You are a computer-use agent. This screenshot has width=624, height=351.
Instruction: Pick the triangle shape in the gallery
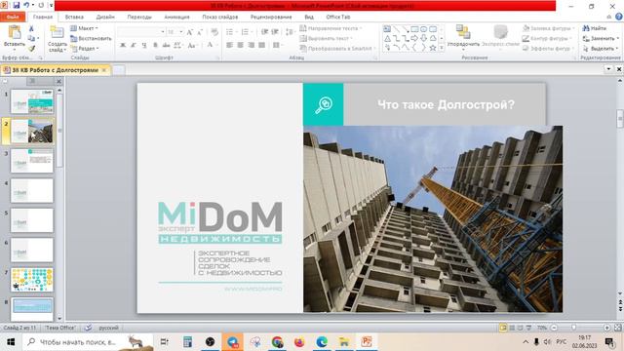click(387, 38)
